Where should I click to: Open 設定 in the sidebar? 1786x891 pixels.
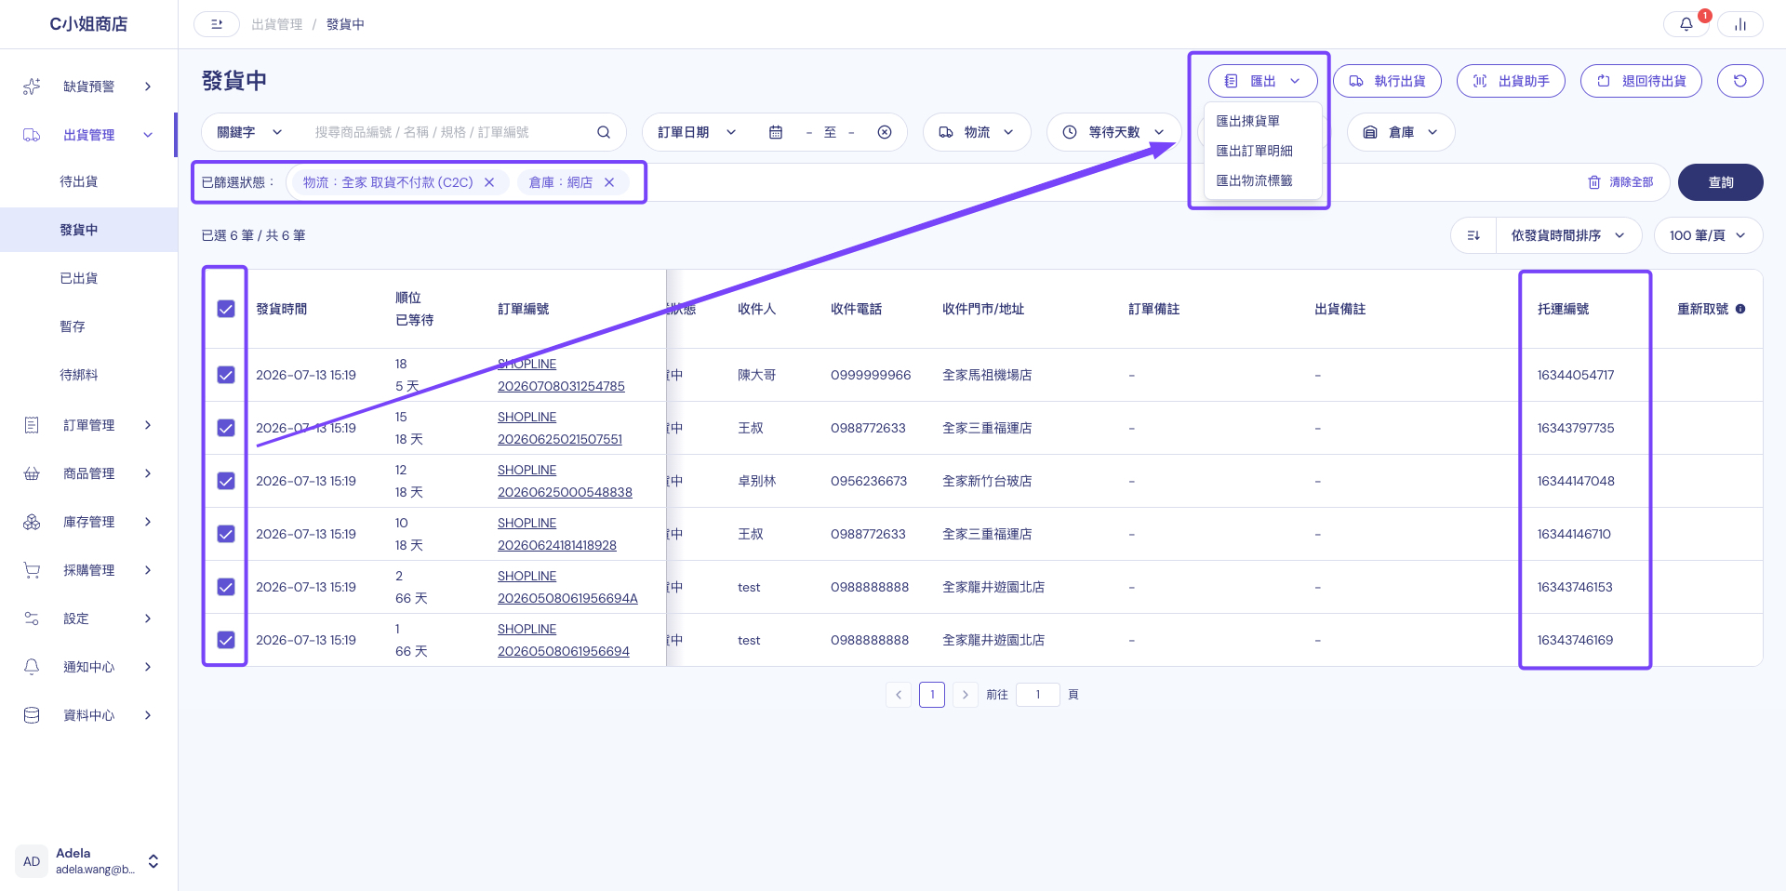tap(88, 618)
